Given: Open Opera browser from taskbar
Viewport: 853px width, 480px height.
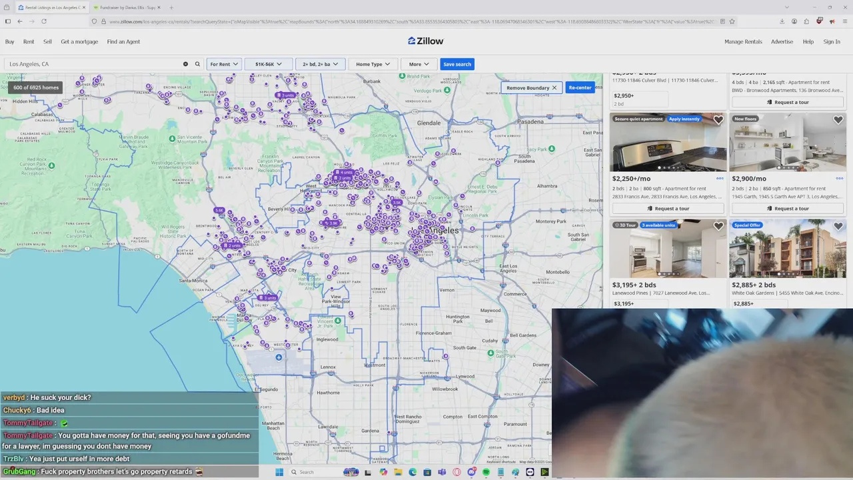Looking at the screenshot, I should point(456,472).
